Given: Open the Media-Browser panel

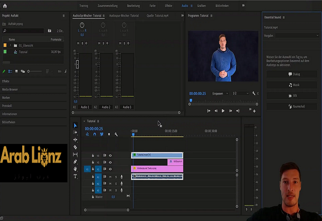Looking at the screenshot, I should coord(10,89).
